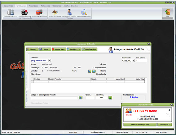This screenshot has width=176, height=136.
Task: Open Lançamento Pedidos ribbon icon
Action: click(69, 12)
